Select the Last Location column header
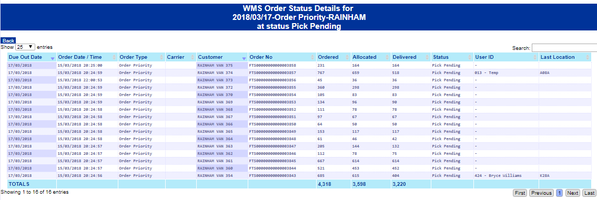Viewport: 597px width, 200px height. click(x=565, y=57)
